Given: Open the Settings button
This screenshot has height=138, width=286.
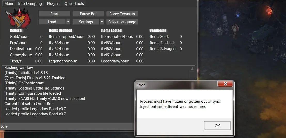Looking at the screenshot, I should pos(86,22).
